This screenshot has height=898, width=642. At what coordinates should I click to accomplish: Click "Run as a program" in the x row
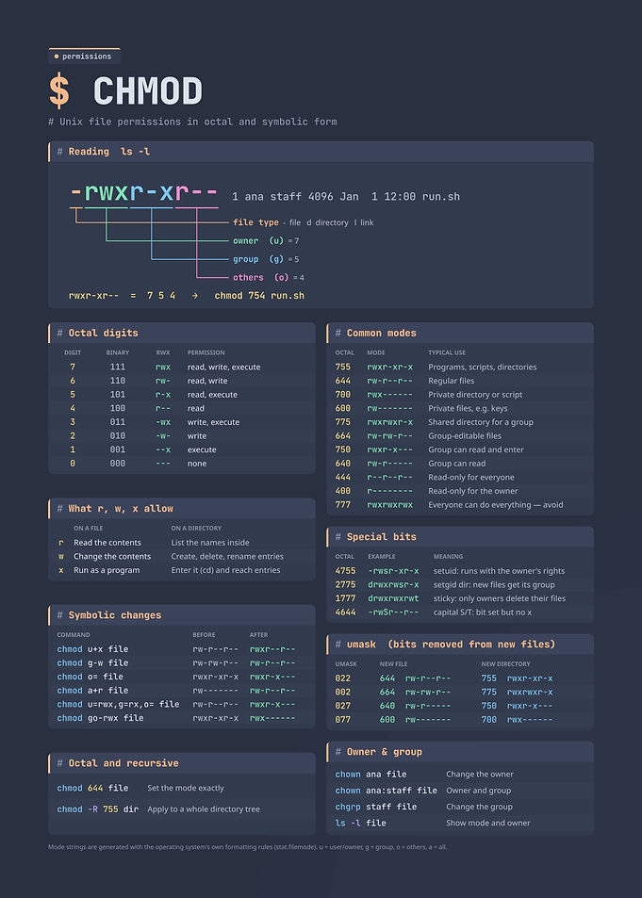(x=107, y=570)
